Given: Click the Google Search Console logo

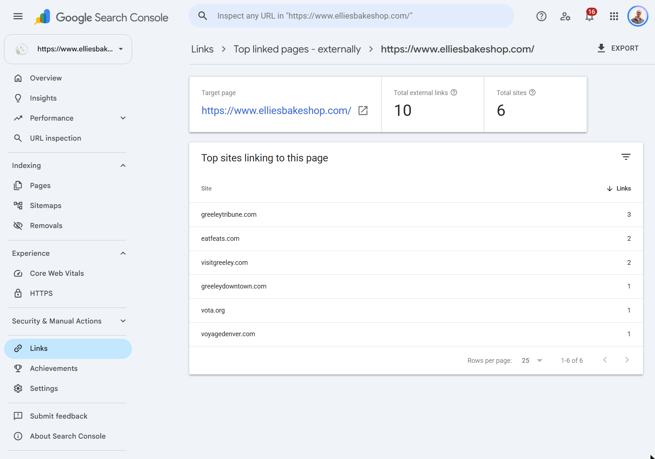Looking at the screenshot, I should point(102,17).
